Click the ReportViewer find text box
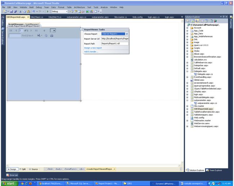 click(x=15, y=36)
